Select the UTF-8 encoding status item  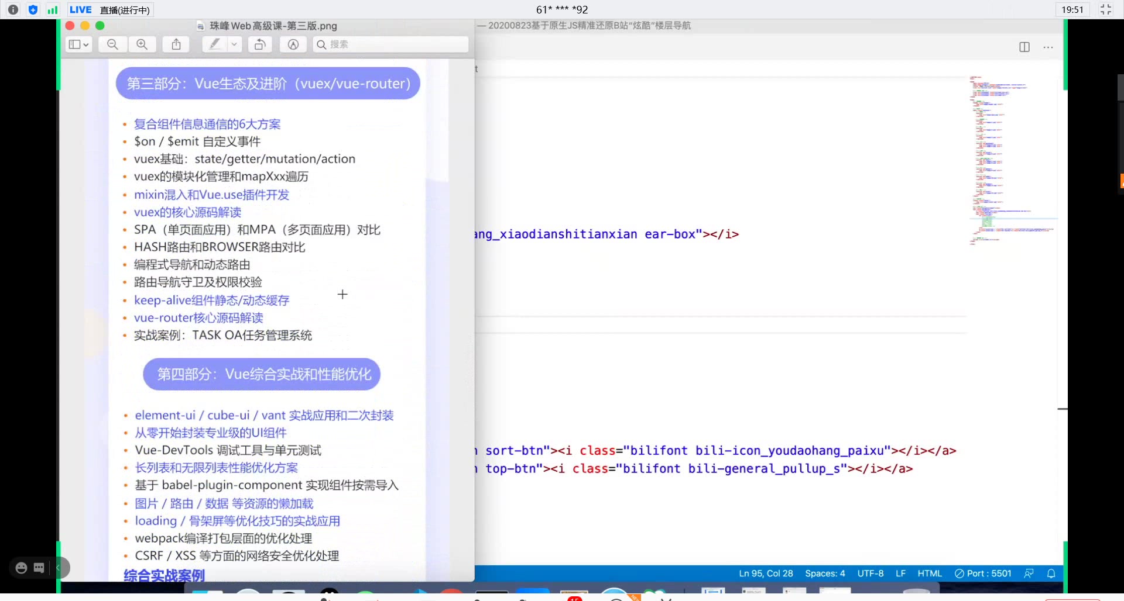[871, 574]
